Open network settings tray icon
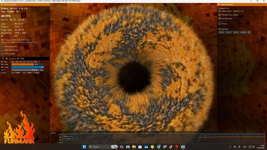Viewport: 267px width, 150px height. [x=250, y=147]
